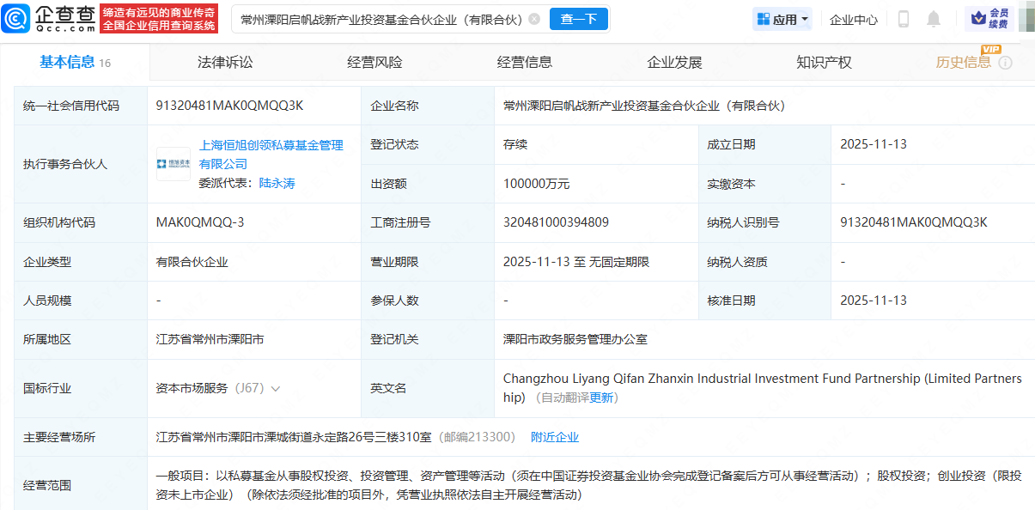Viewport: 1035px width, 510px height.
Task: Open the VIP 历史信息 tab
Action: (x=963, y=62)
